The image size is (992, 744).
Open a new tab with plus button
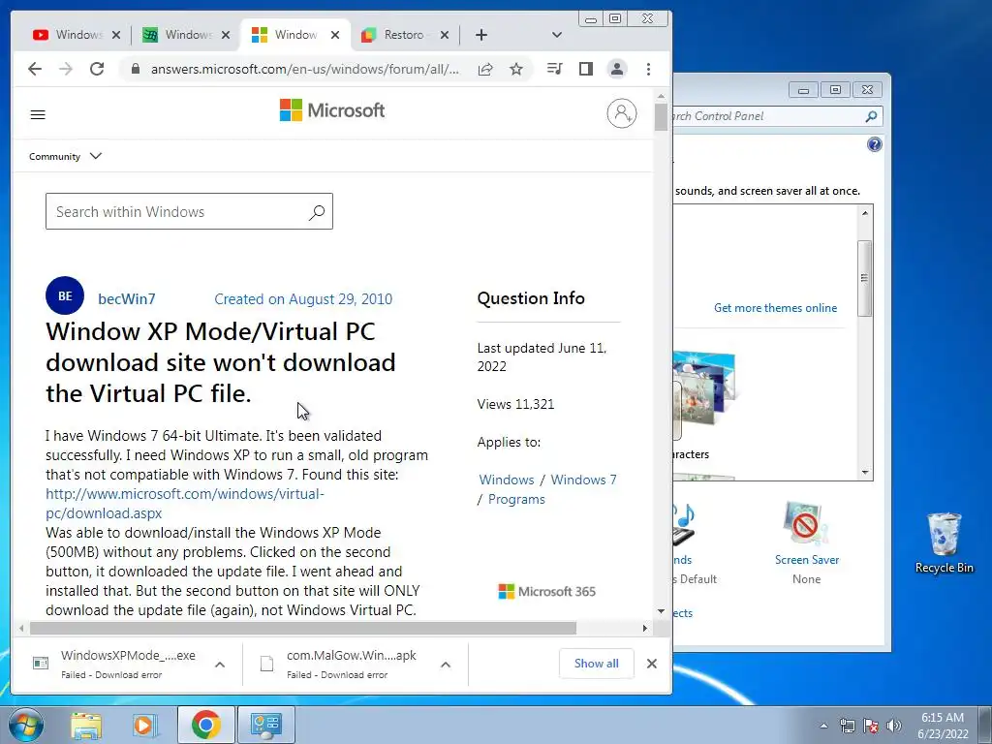[x=481, y=35]
